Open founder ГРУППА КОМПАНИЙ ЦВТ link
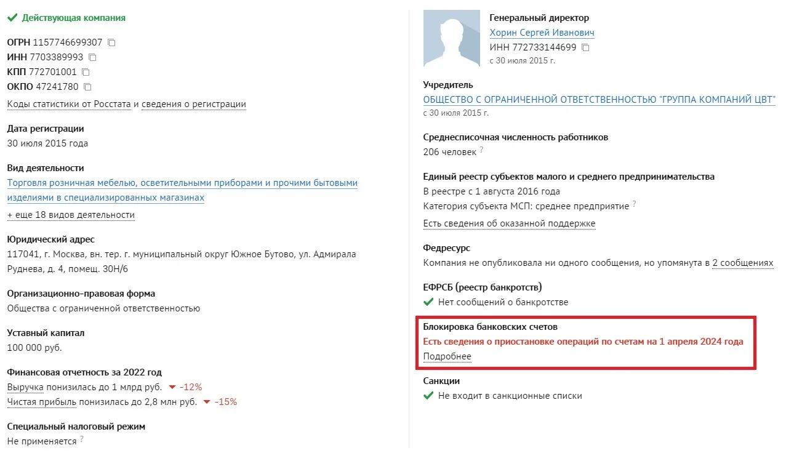This screenshot has height=453, width=794. tap(600, 99)
